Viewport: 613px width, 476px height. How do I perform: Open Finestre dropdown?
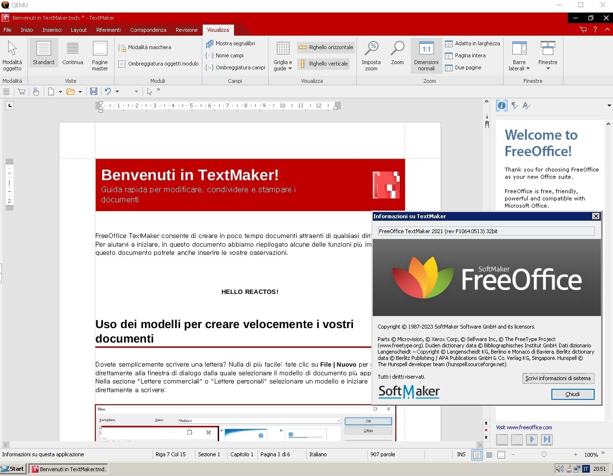pos(548,56)
